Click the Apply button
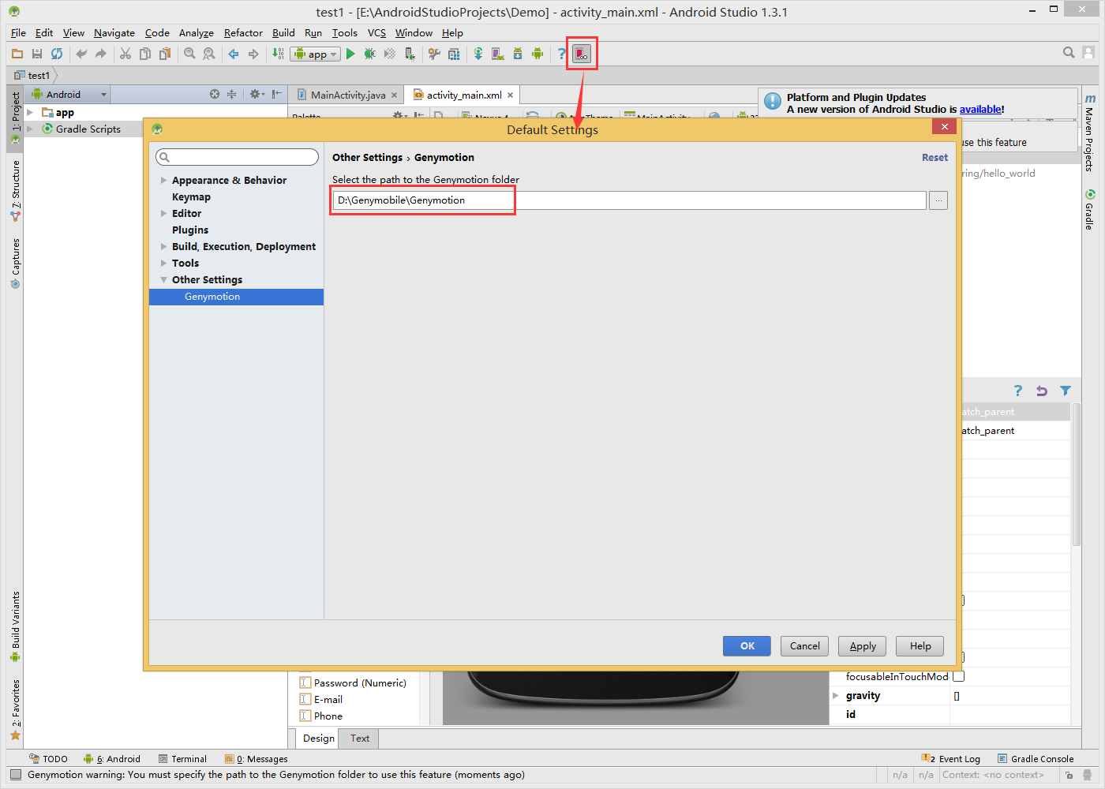The height and width of the screenshot is (789, 1105). (x=863, y=645)
